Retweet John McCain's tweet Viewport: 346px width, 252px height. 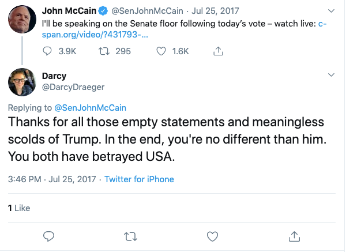pos(105,51)
